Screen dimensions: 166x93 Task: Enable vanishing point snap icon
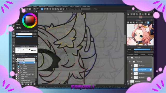coord(50,9)
